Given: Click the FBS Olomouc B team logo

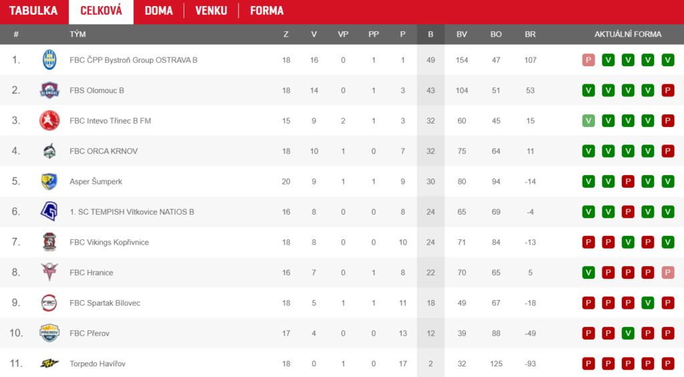Looking at the screenshot, I should tap(49, 90).
